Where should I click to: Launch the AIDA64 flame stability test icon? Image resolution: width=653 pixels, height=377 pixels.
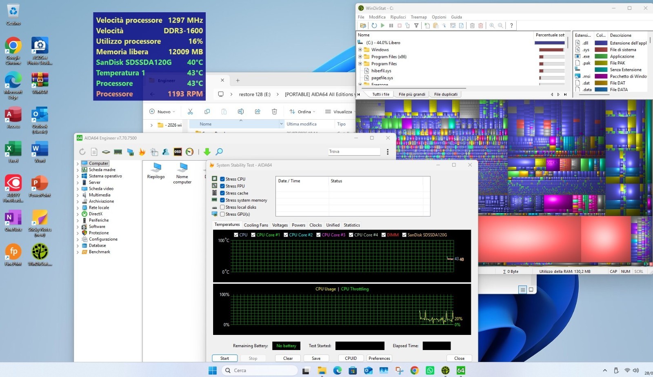pyautogui.click(x=142, y=152)
